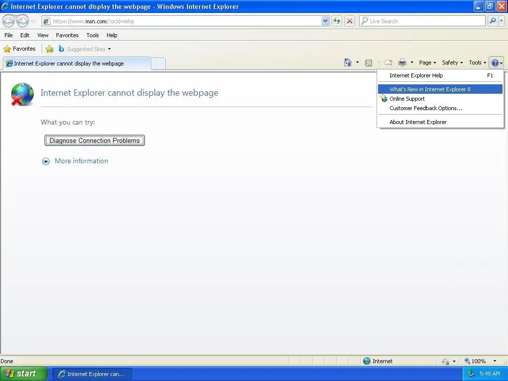Screen dimensions: 508x381
Task: Click Add to Favorites Bar star icon
Action: (x=50, y=49)
